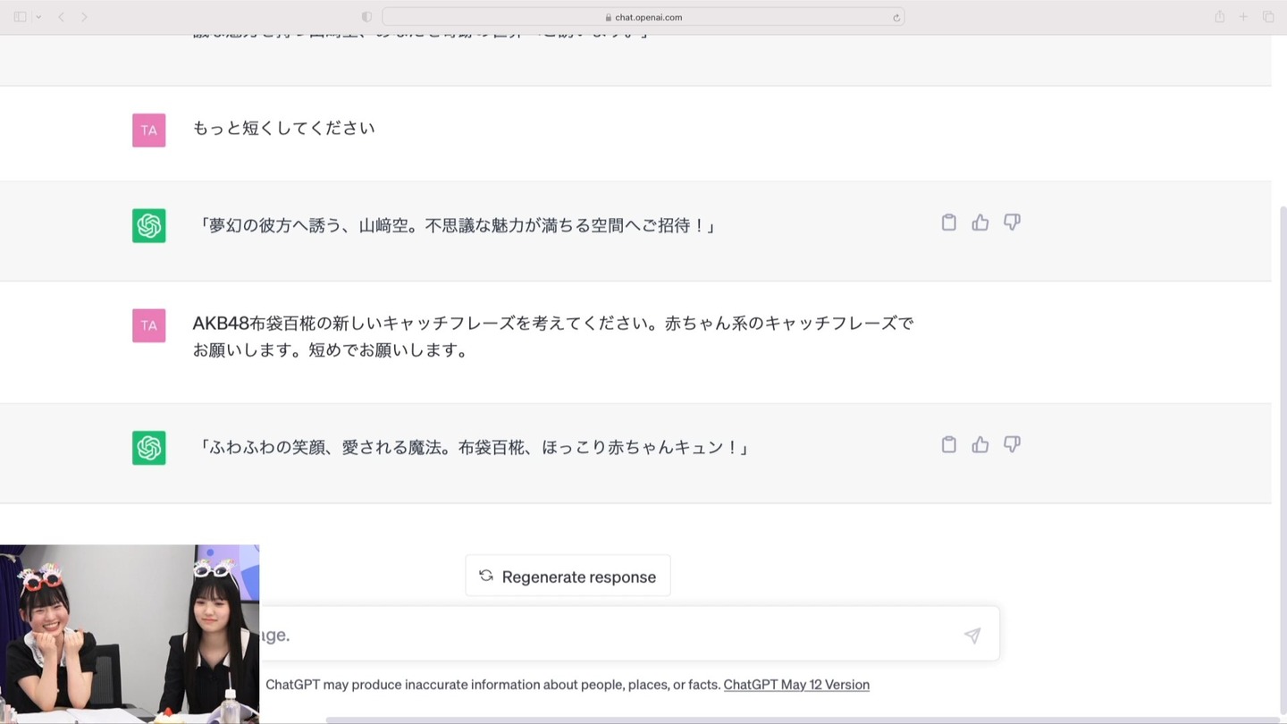Screen dimensions: 1287x724
Task: Show the Safari tab overview
Action: point(1268,17)
